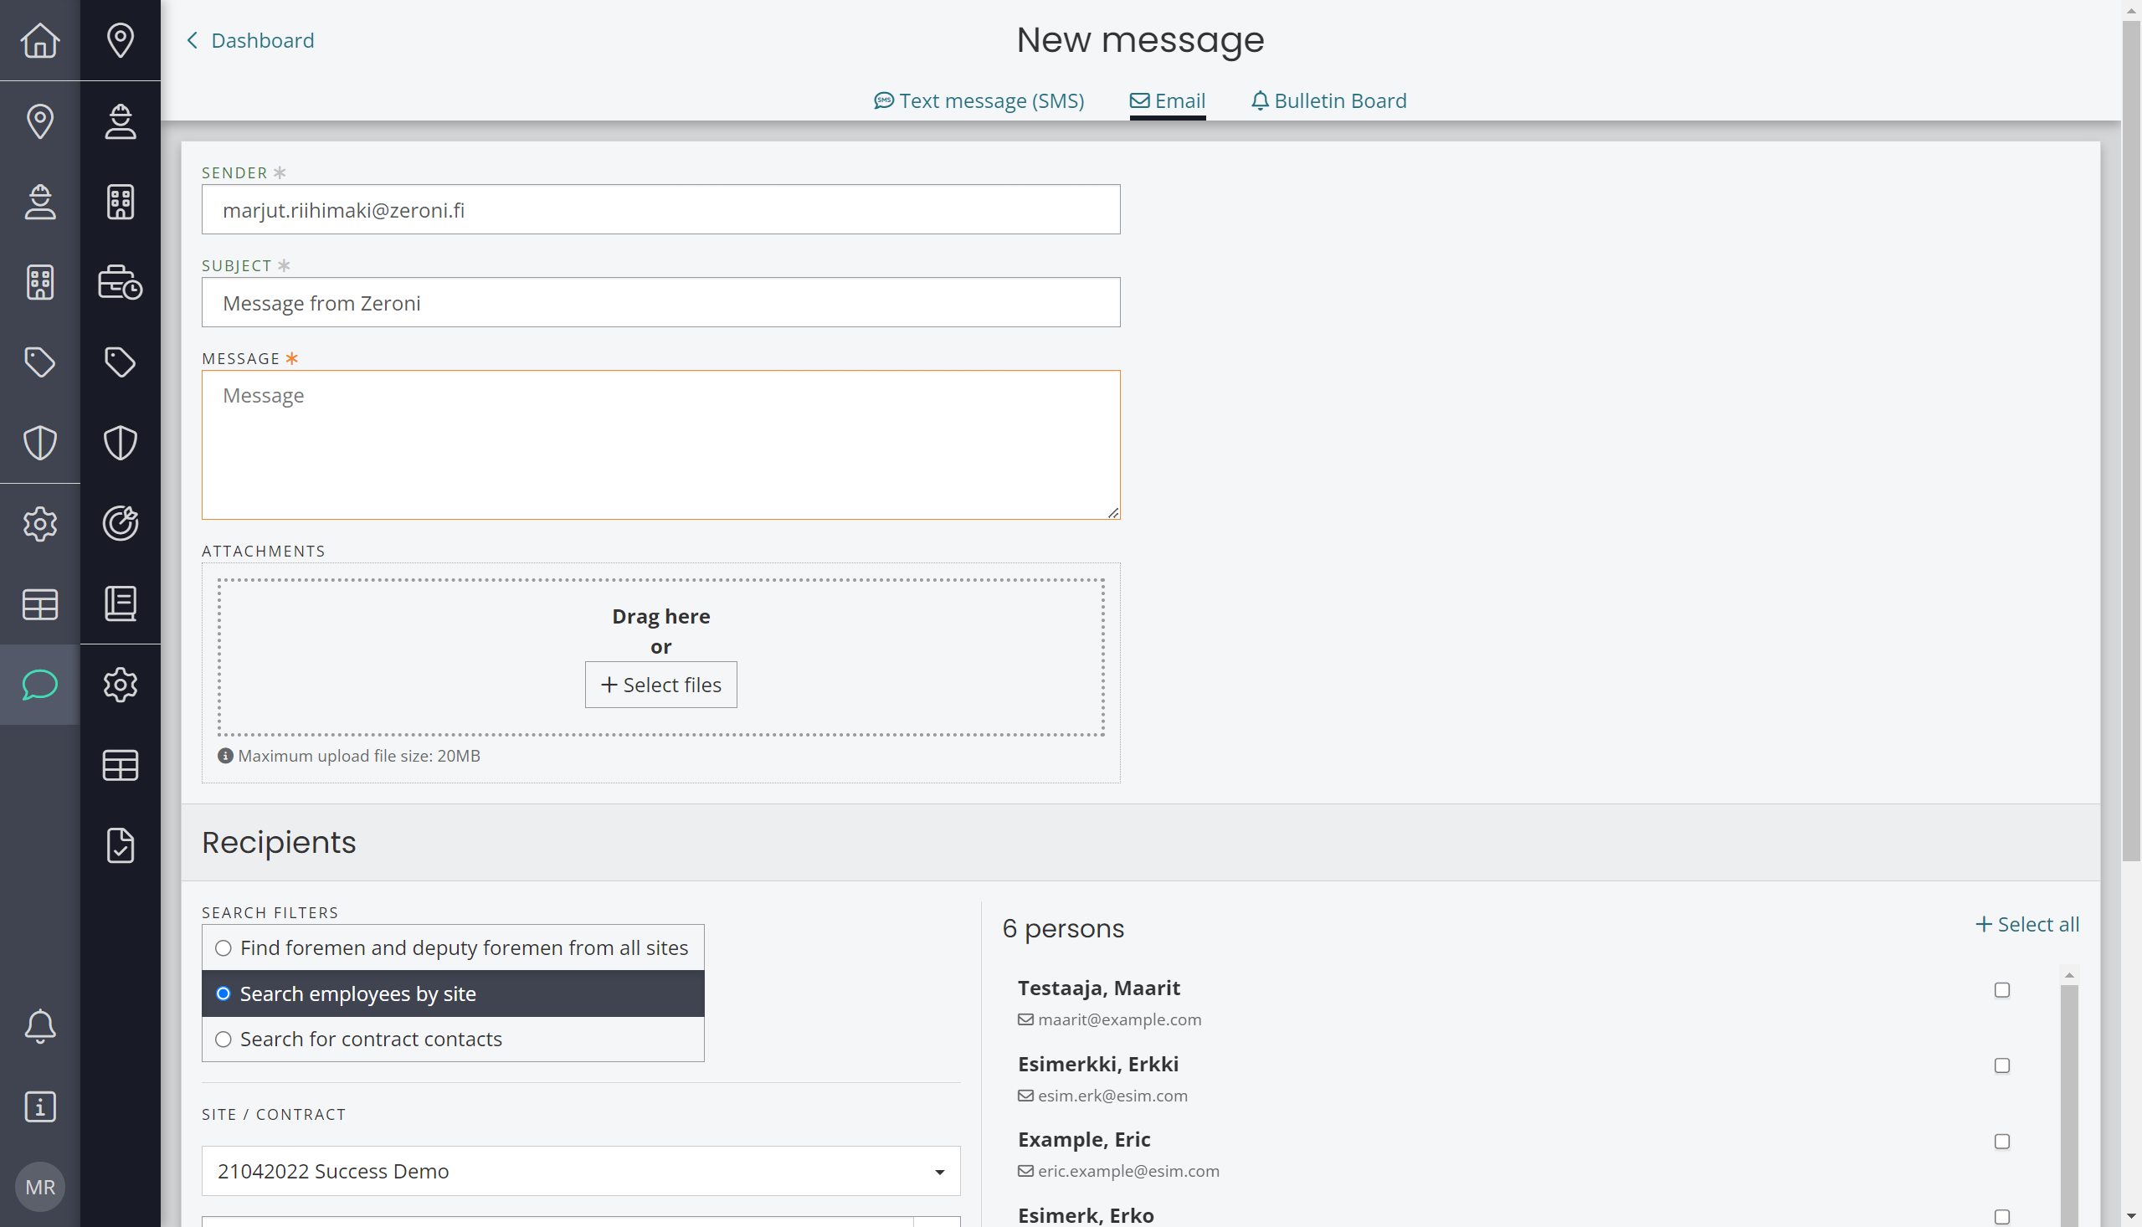Check the box for Esimerkki, Erkki
The image size is (2142, 1227).
click(2002, 1066)
